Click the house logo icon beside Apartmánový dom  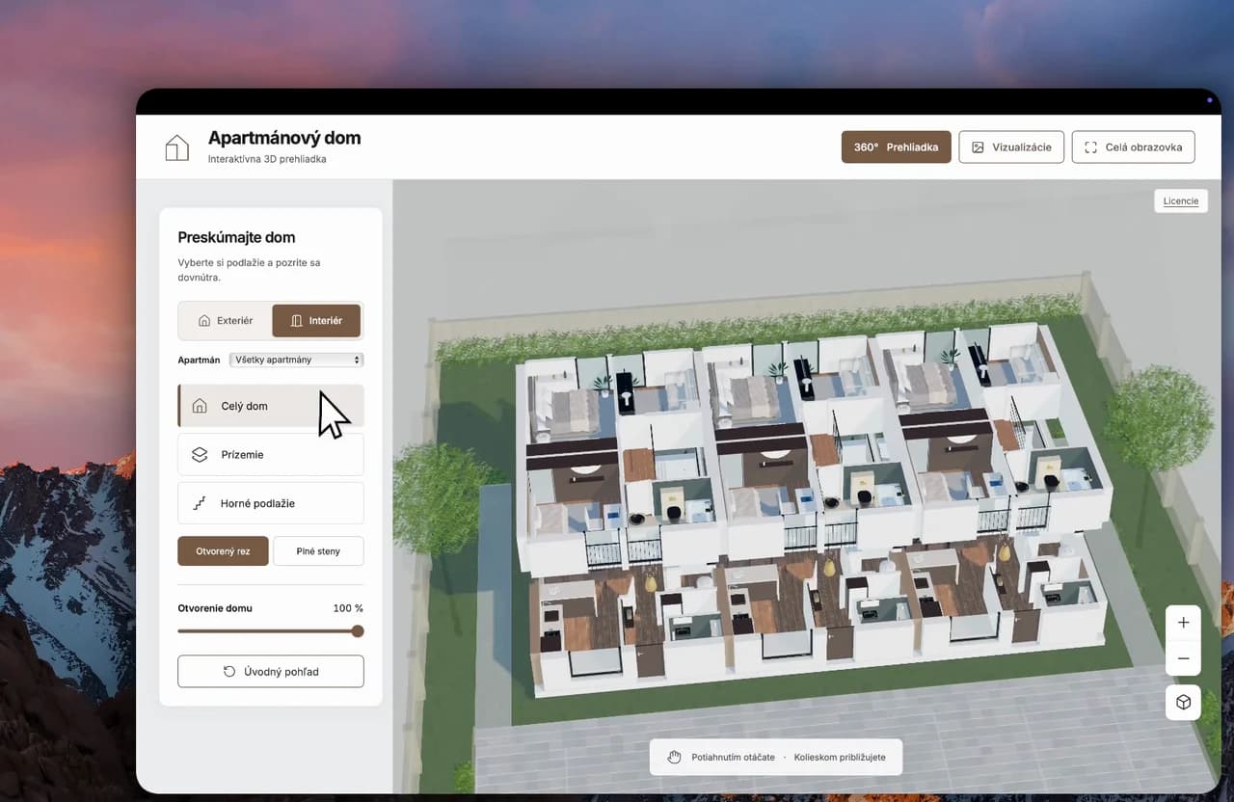pyautogui.click(x=177, y=147)
